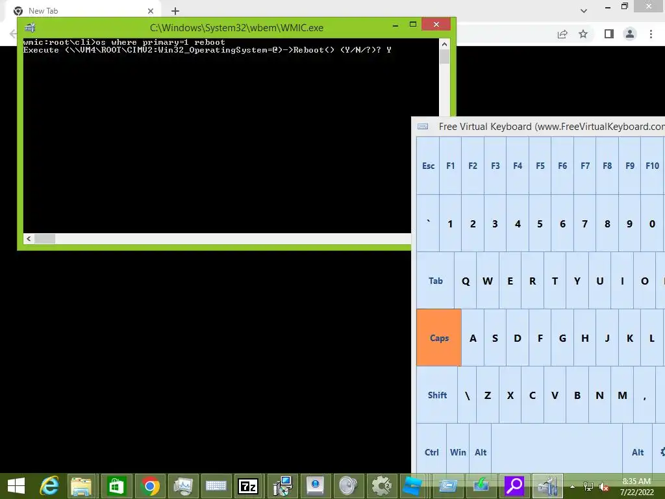Click the network tray icon

588,487
